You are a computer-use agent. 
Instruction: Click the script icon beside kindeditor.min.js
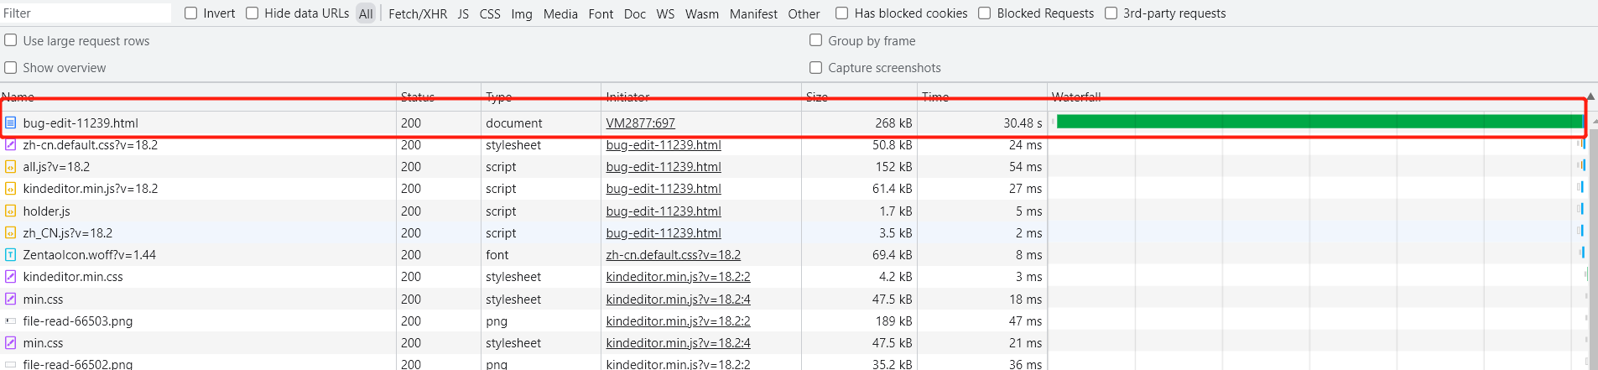click(x=10, y=189)
